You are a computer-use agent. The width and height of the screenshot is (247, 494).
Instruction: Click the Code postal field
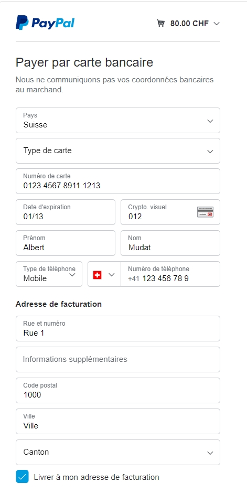[x=118, y=390]
